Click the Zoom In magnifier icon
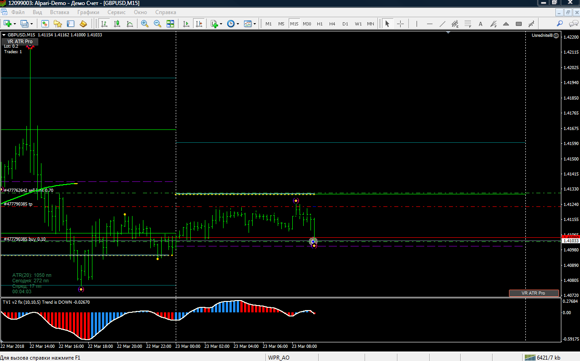This screenshot has height=361, width=580. click(x=145, y=24)
